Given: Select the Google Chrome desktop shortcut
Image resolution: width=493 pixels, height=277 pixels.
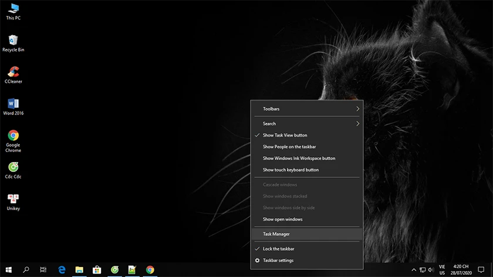Looking at the screenshot, I should (13, 141).
